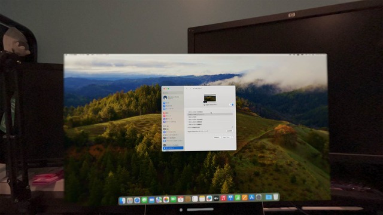
Task: Launch Maps from the Dock
Action: 159,200
